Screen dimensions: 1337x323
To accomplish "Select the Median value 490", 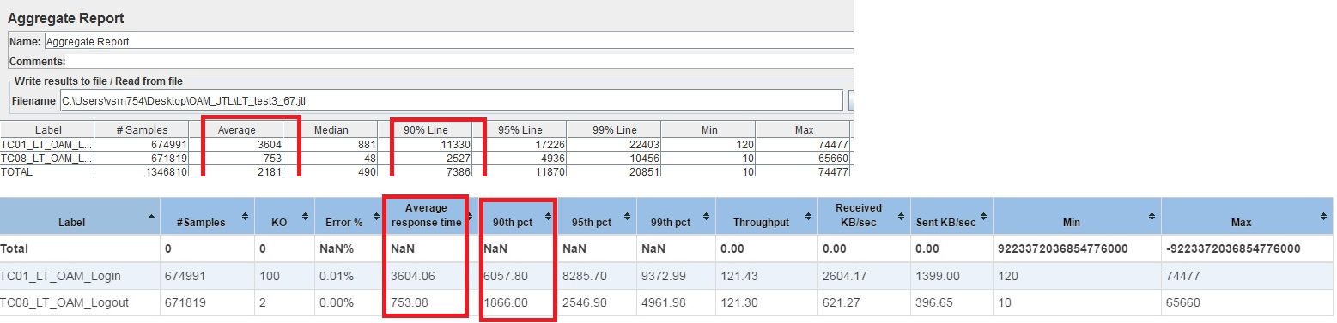I will (366, 171).
